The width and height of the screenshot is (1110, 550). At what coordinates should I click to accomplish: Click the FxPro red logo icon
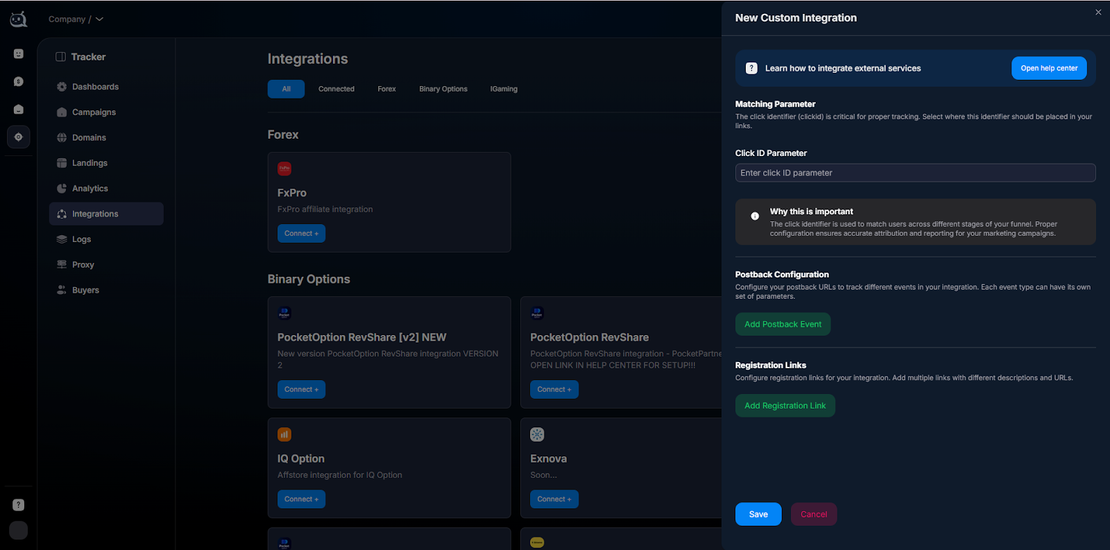click(284, 169)
